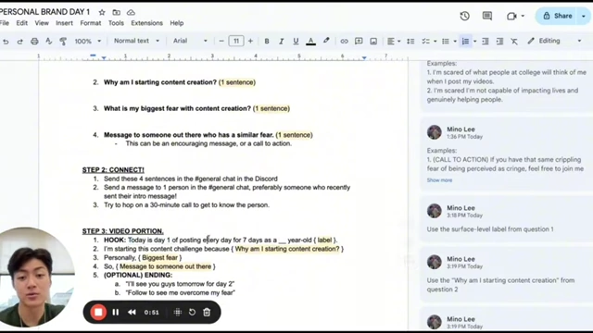
Task: Toggle the checklist formatting
Action: click(426, 41)
